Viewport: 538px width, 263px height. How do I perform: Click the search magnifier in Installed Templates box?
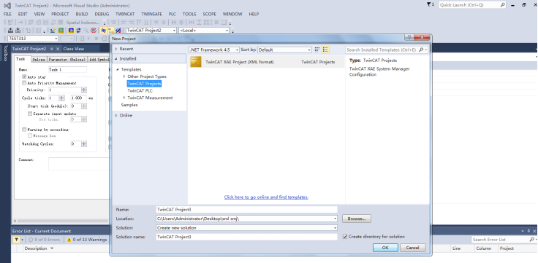421,50
